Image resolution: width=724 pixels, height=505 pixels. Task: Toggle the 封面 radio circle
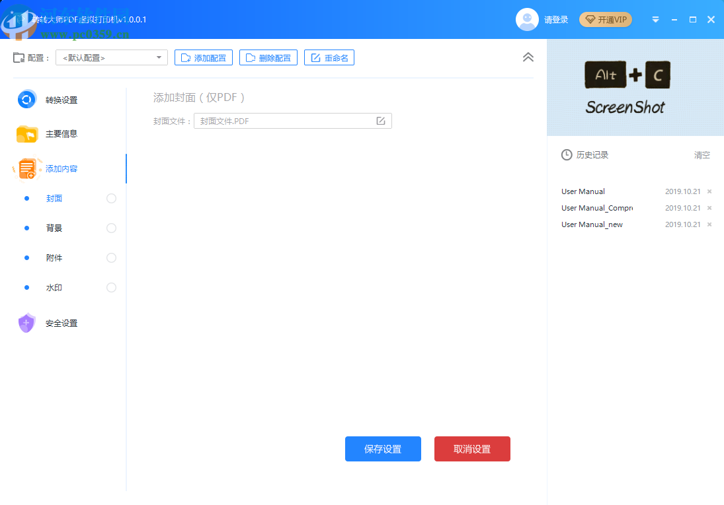(x=111, y=198)
